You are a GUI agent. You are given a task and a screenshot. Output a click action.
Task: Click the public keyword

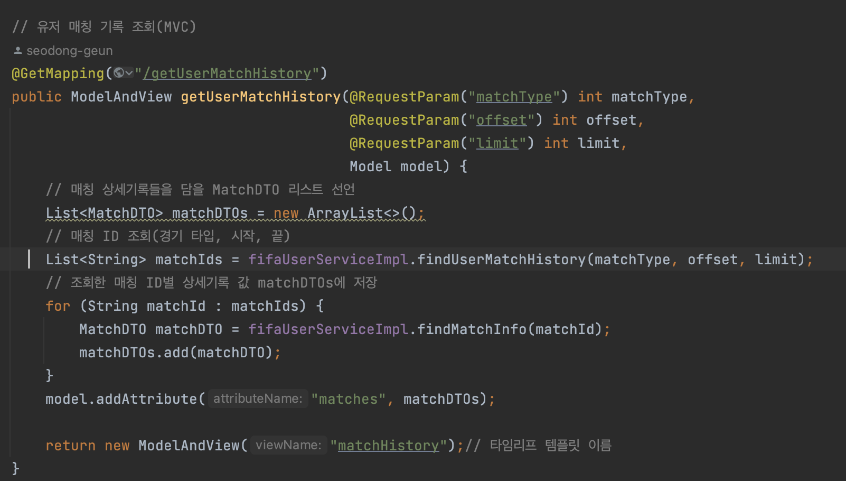[37, 97]
